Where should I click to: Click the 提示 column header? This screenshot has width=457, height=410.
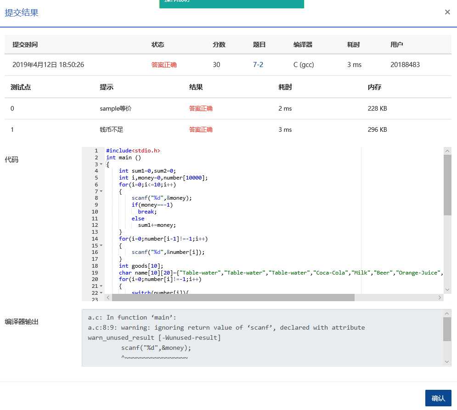(107, 87)
